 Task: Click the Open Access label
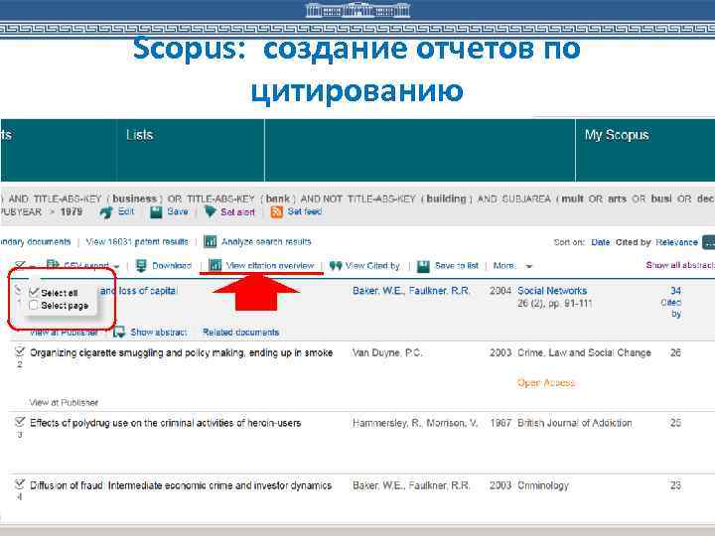click(546, 383)
